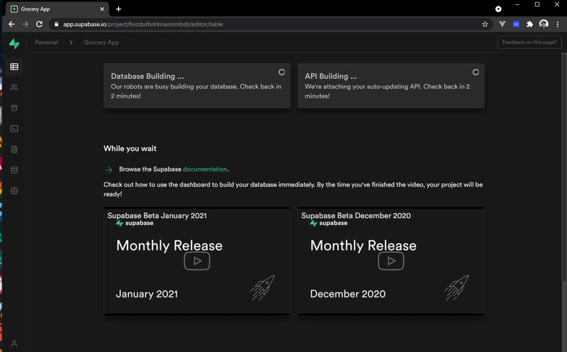Open the Chrome profile avatar

544,24
